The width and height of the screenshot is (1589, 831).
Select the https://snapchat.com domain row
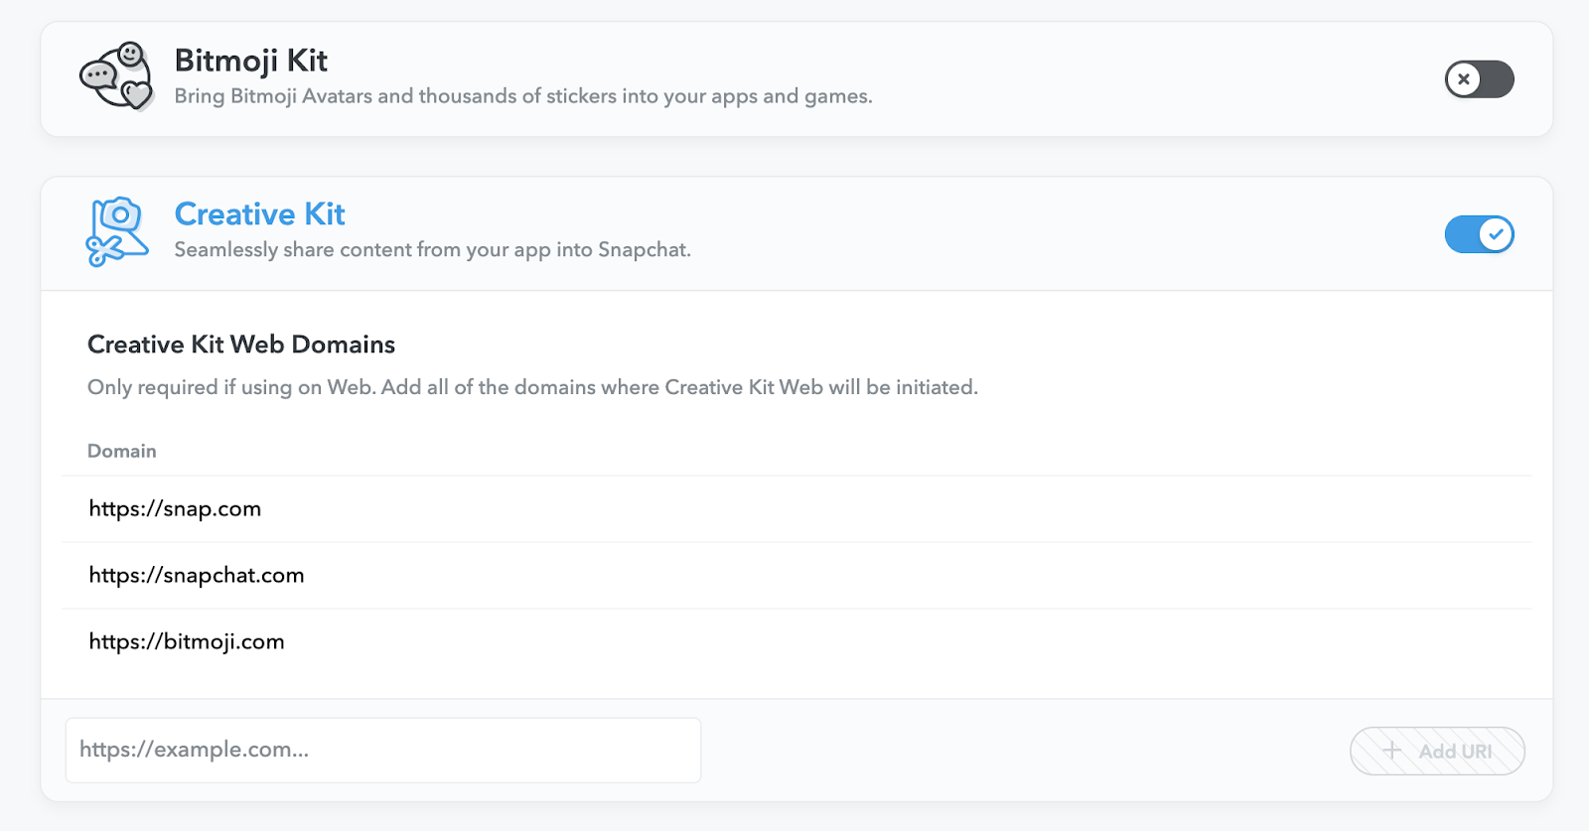(x=197, y=576)
